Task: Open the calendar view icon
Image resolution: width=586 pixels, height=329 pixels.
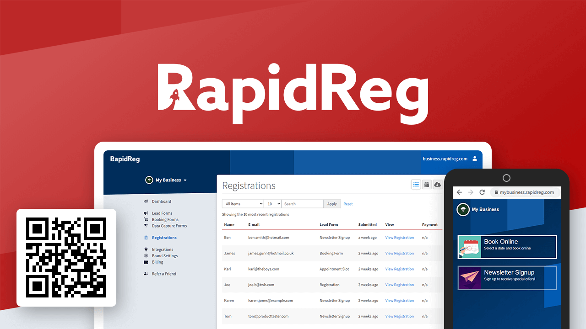Action: (x=427, y=184)
